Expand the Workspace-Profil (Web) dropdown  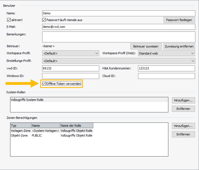166,53
